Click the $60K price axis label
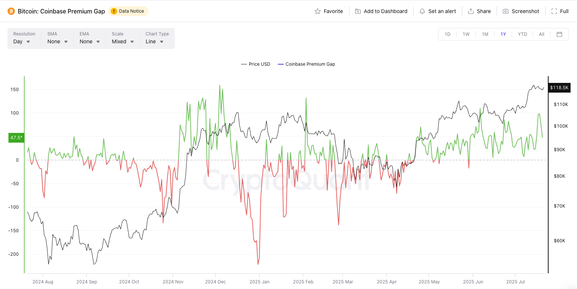The width and height of the screenshot is (577, 289). [559, 241]
